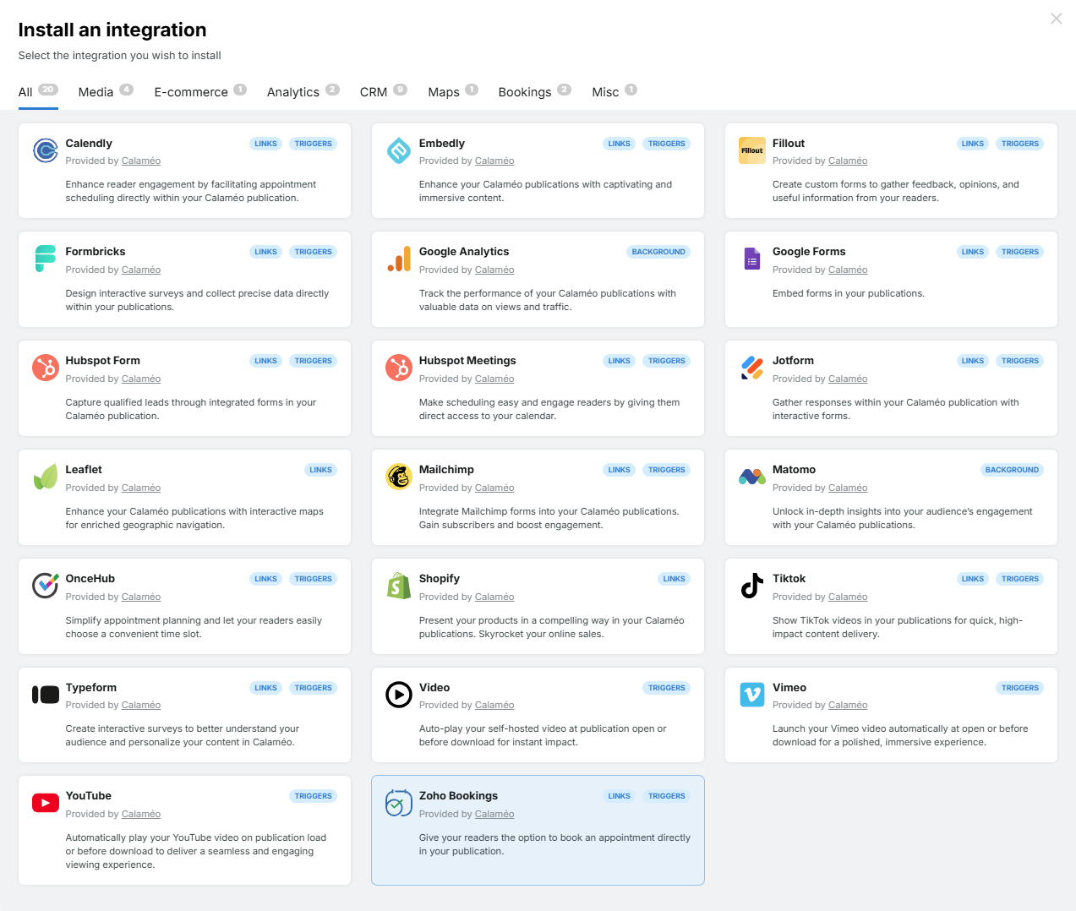
Task: Click Tiktok card description text
Action: pyautogui.click(x=898, y=627)
